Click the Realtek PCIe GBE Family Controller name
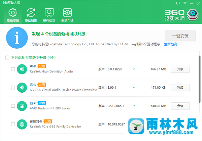Screen dimensions: 202x141 [x=56, y=127]
